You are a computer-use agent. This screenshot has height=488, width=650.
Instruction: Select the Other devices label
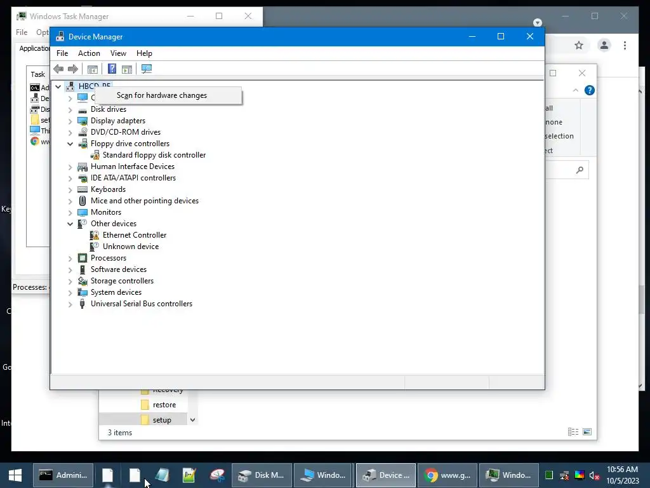tap(114, 224)
